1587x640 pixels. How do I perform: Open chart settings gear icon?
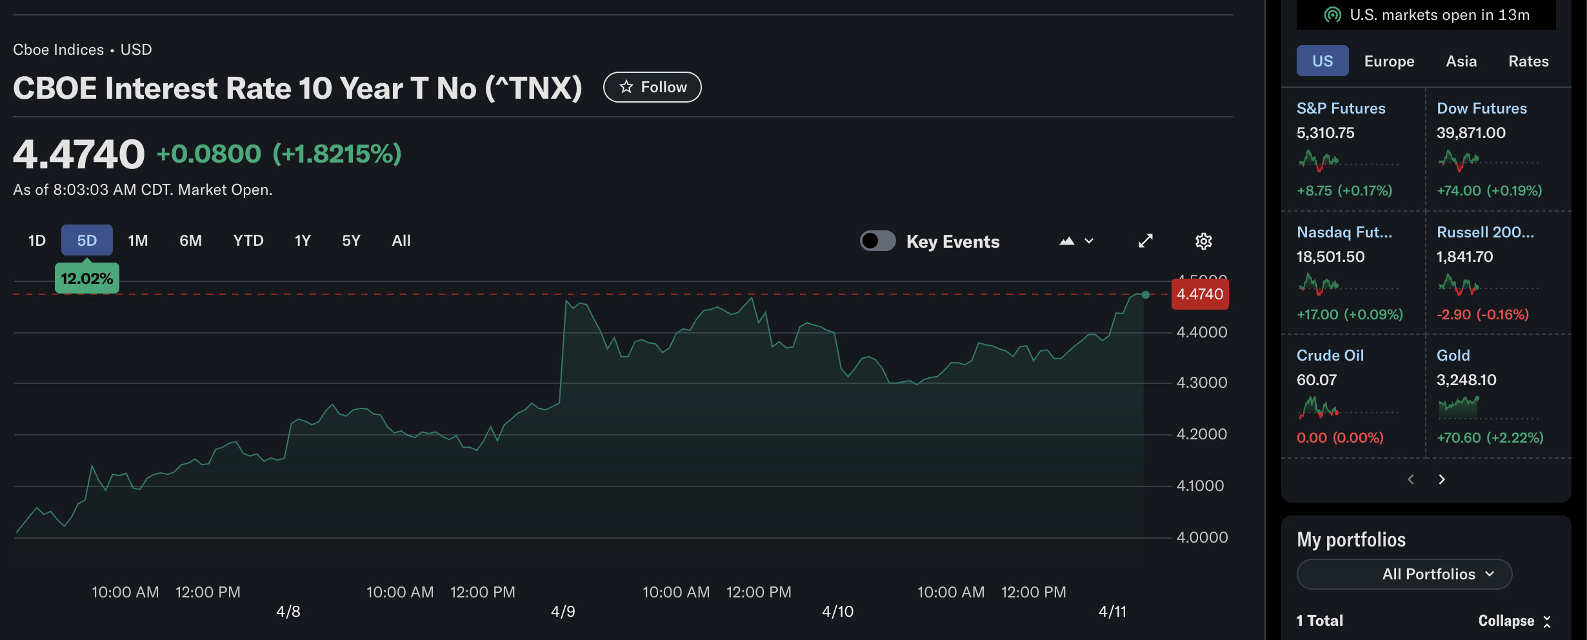tap(1203, 241)
